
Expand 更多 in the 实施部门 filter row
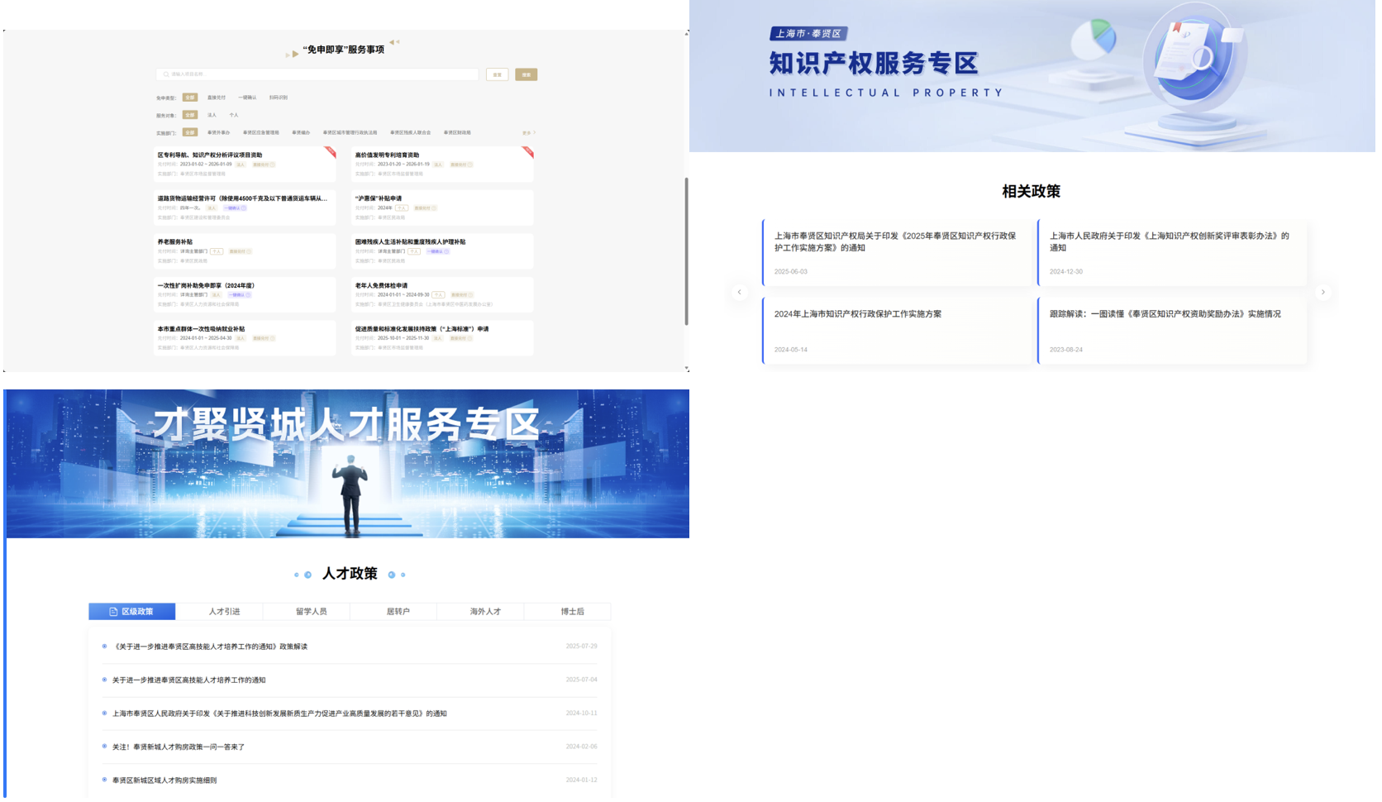(x=528, y=133)
